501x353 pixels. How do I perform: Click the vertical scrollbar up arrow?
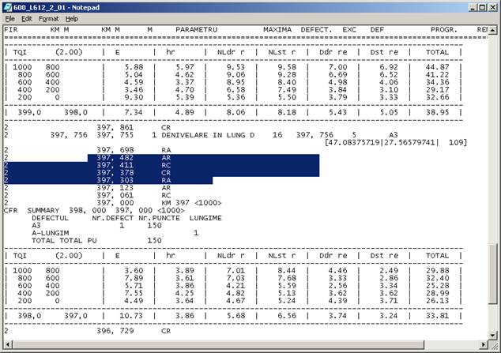(x=494, y=30)
